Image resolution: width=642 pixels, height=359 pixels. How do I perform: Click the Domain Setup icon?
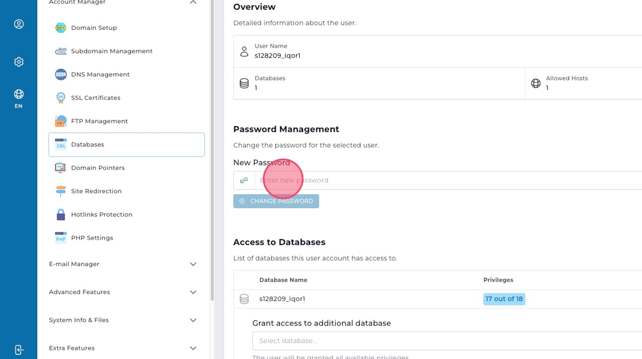[61, 28]
